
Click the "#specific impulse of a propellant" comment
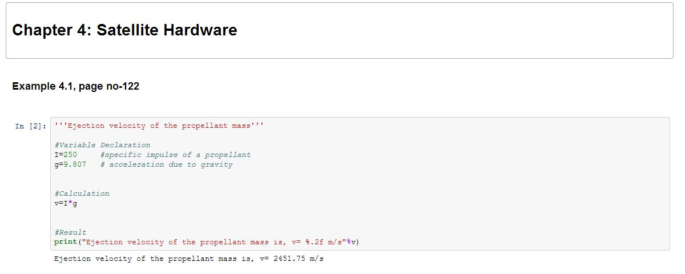[x=175, y=155]
